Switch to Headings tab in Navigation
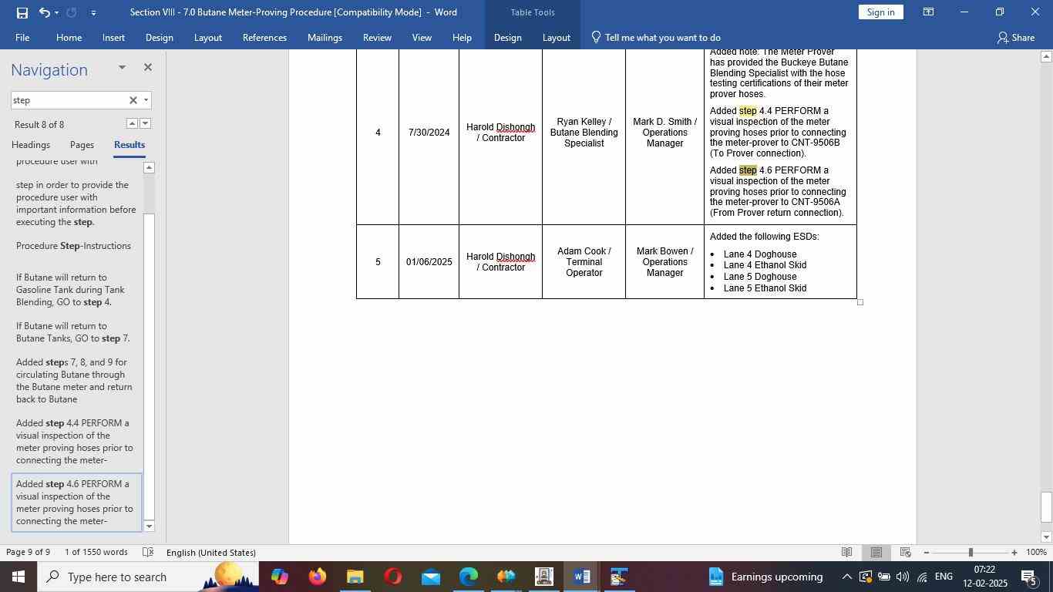1053x592 pixels. point(31,145)
